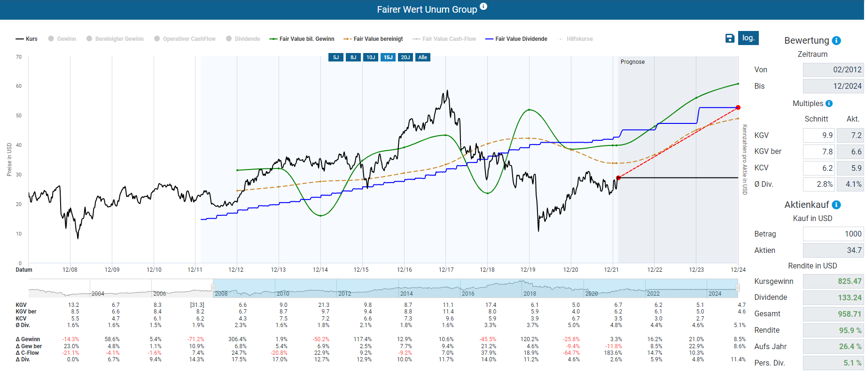Choose the 10J time range

[371, 57]
